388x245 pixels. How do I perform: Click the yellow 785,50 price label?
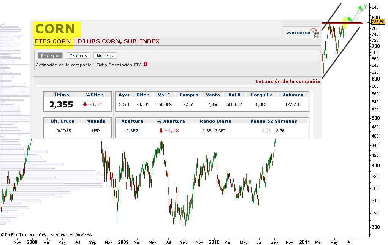378,22
